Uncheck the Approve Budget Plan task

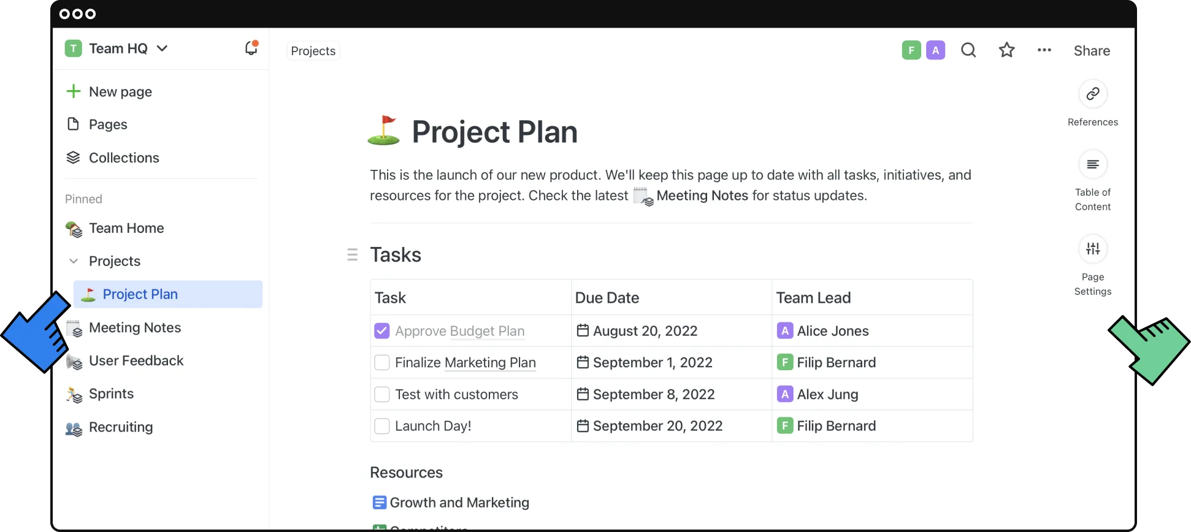click(x=381, y=331)
